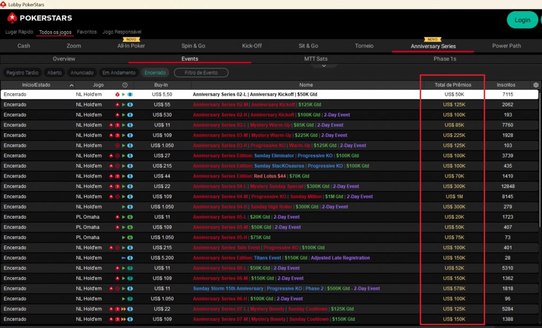Click the orange turbo arrows in the 07-M row
This screenshot has width=542, height=328.
click(123, 320)
